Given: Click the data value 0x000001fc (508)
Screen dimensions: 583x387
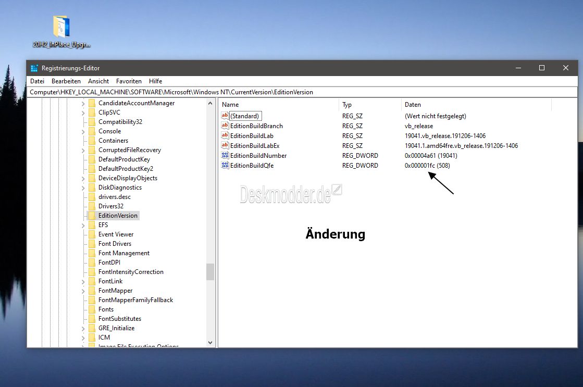Looking at the screenshot, I should [427, 166].
